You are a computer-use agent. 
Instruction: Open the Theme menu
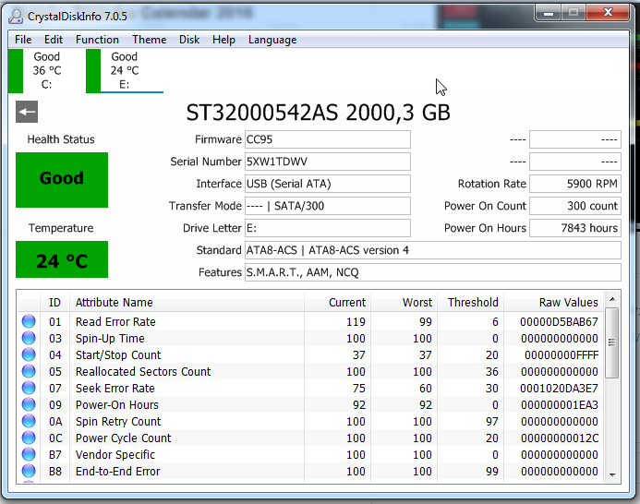pos(149,40)
